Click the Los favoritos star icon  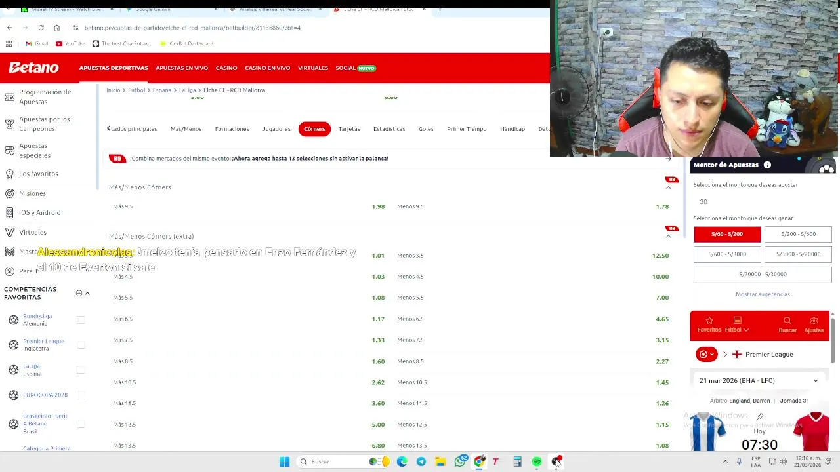(9, 174)
